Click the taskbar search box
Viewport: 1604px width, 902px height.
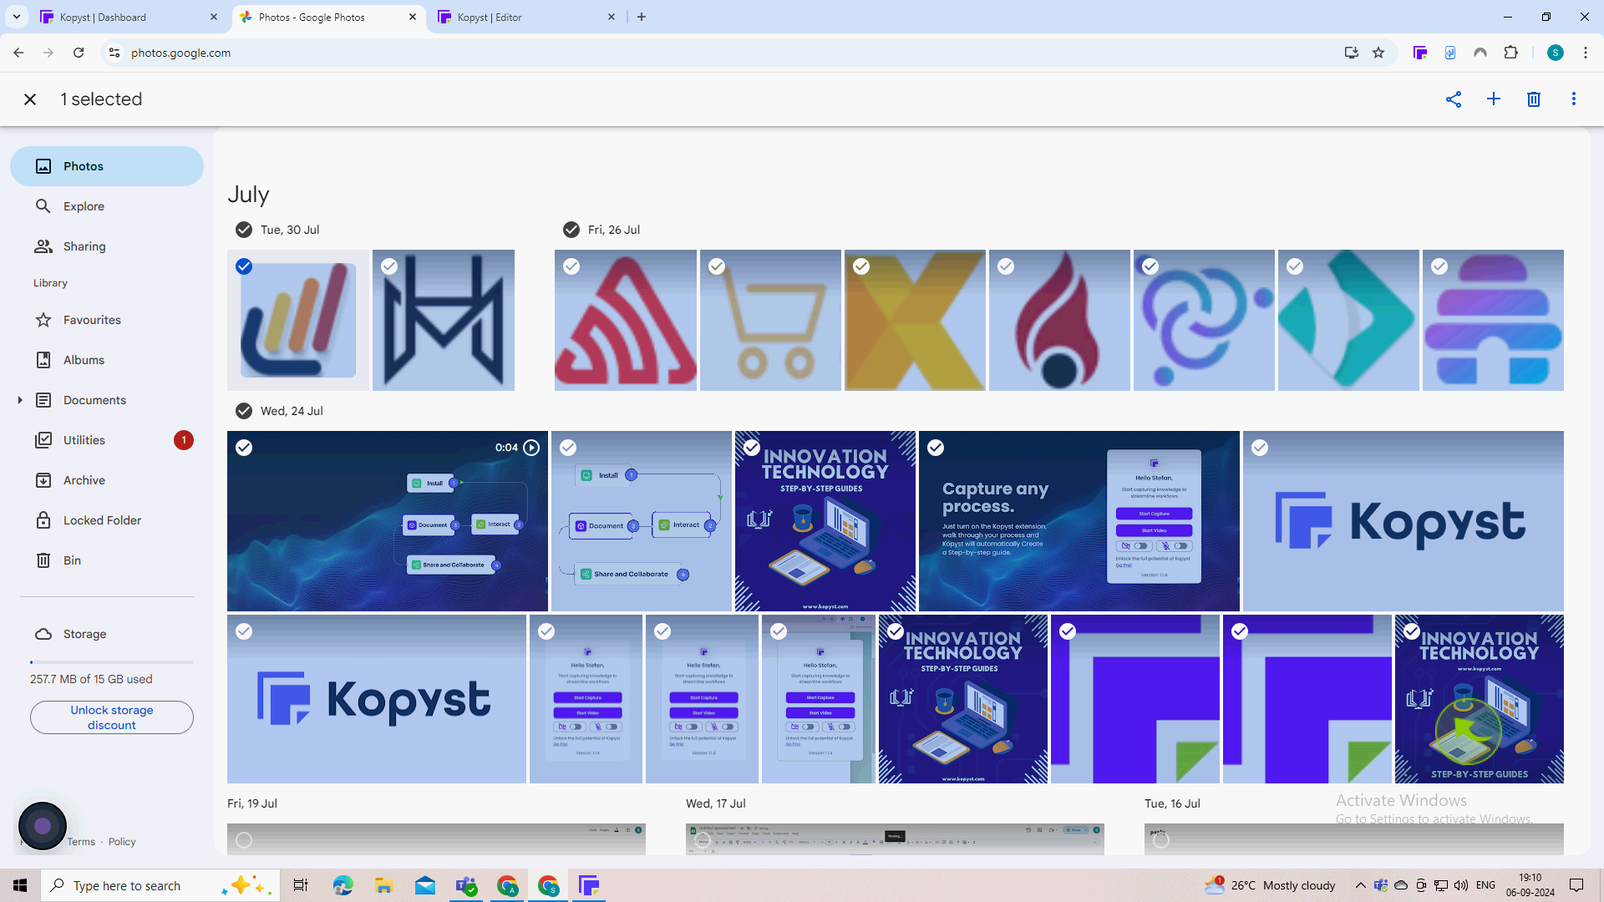159,885
